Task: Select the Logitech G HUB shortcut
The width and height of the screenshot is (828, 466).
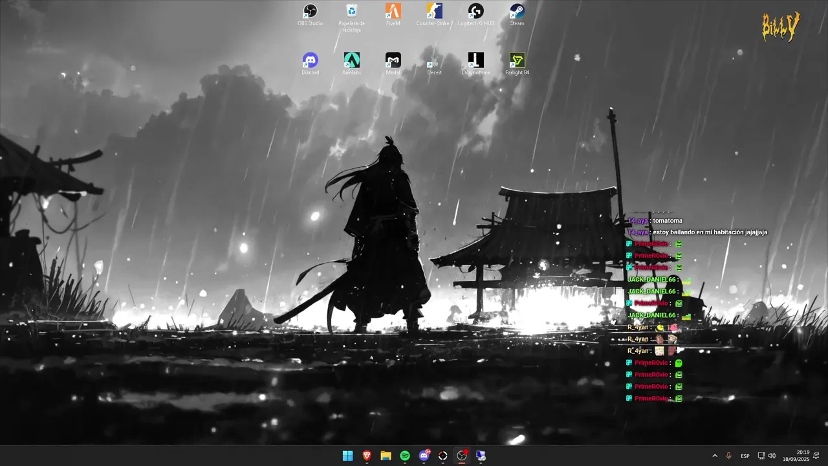Action: point(476,15)
